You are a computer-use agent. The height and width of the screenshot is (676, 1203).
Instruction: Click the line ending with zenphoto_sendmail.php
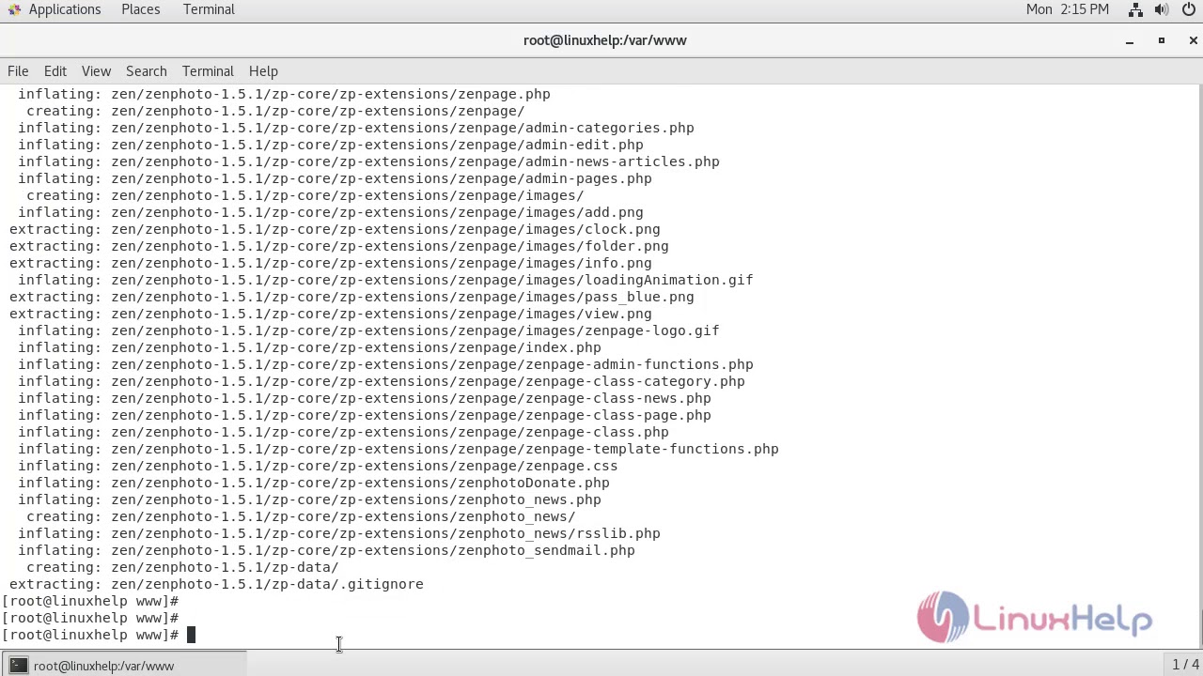point(326,550)
